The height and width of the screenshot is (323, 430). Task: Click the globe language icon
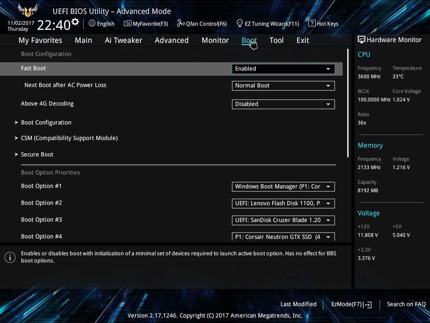tap(92, 24)
